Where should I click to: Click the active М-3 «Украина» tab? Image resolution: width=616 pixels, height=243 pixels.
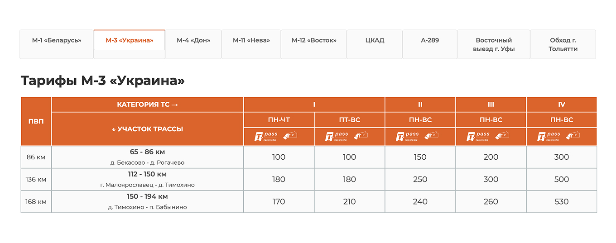pos(130,40)
